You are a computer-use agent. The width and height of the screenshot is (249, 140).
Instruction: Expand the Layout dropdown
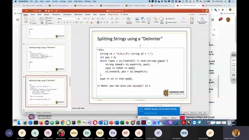click(50, 18)
